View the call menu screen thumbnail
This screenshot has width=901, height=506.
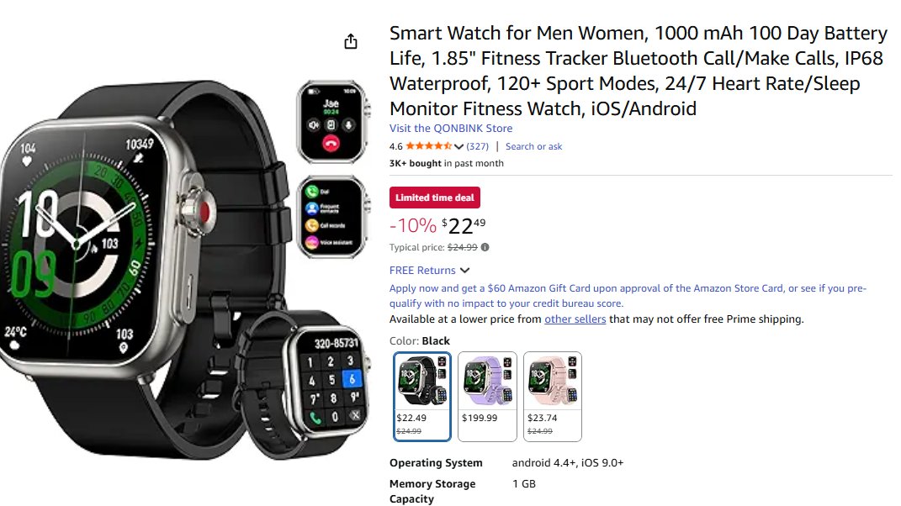[x=332, y=217]
